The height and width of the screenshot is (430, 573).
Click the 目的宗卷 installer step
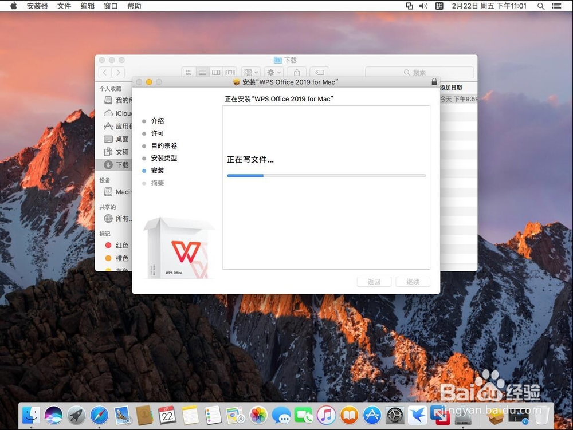coord(164,145)
